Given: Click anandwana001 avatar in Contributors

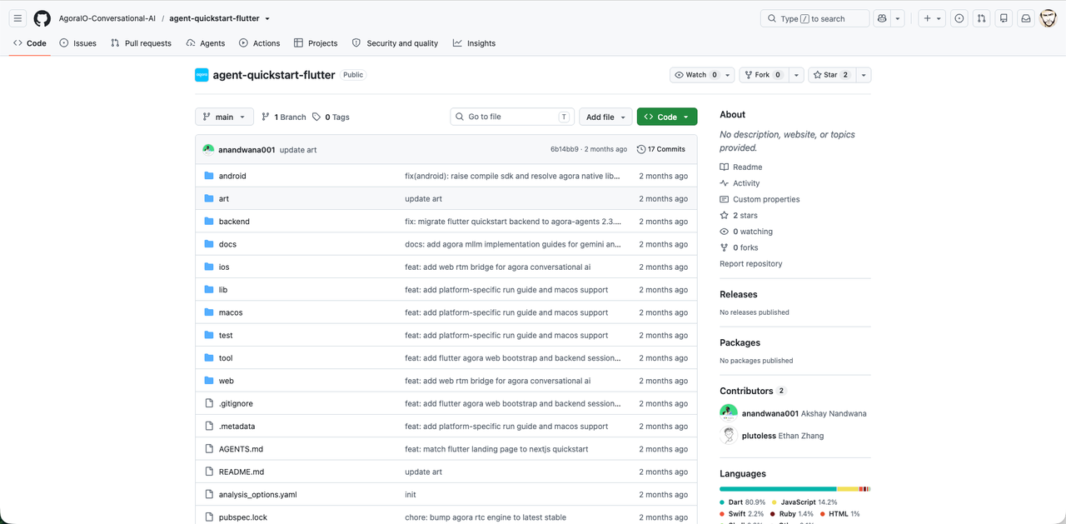Looking at the screenshot, I should pyautogui.click(x=729, y=413).
